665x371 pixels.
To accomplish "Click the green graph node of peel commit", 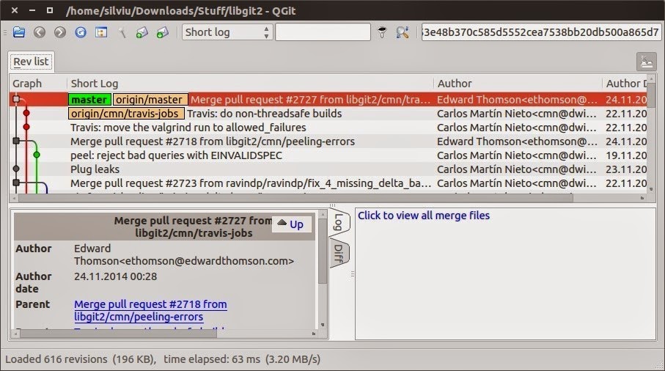I will point(37,155).
